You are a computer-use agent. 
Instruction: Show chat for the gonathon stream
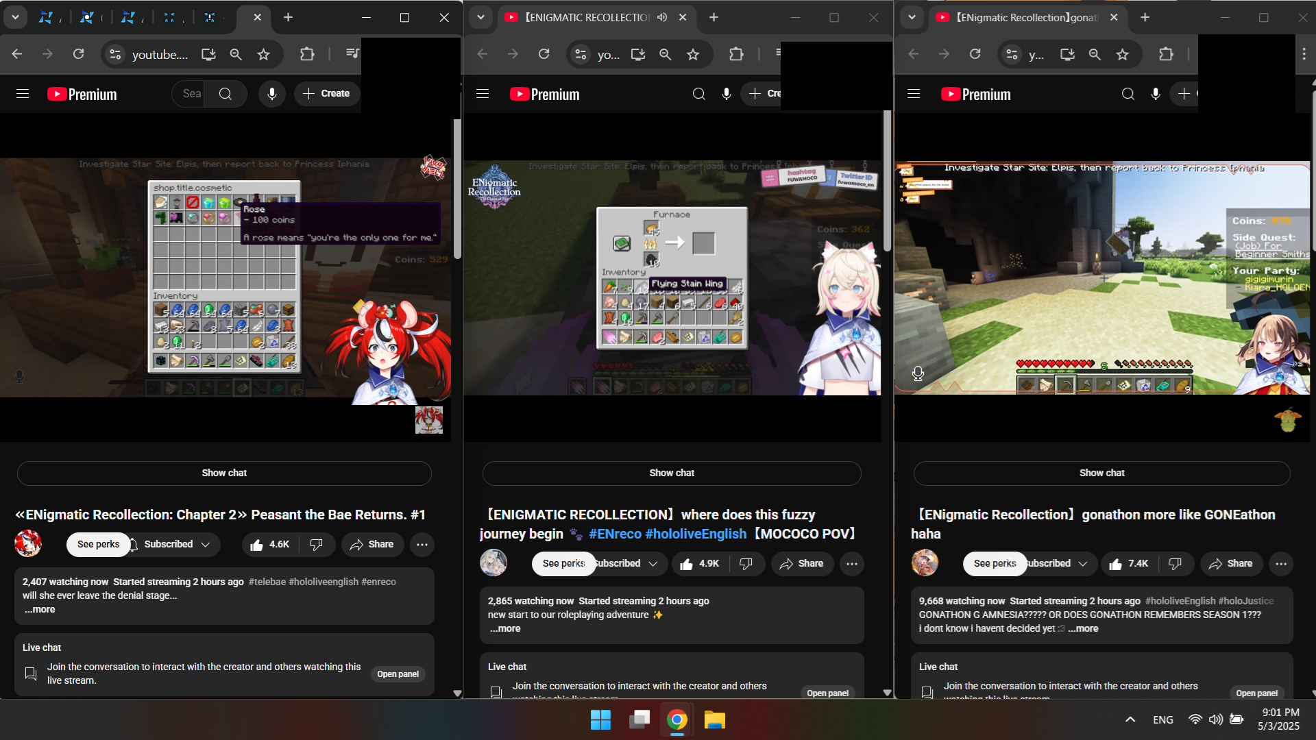click(x=1101, y=473)
